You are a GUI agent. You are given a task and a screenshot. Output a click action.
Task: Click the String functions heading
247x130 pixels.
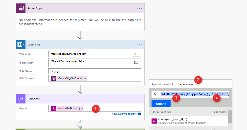pos(161,112)
